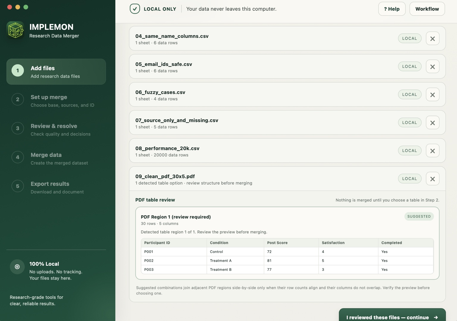Screen dimensions: 457x321
Task: Select file name 05_email_ids_safe.csv
Action: click(164, 64)
